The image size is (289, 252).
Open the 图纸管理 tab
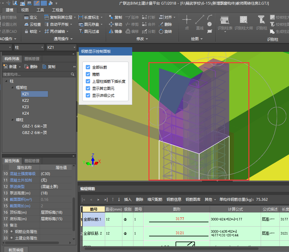point(32,59)
